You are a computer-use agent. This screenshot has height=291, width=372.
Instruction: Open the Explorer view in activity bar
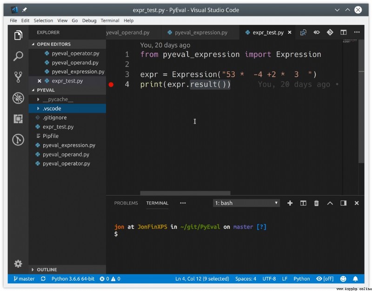pyautogui.click(x=18, y=35)
